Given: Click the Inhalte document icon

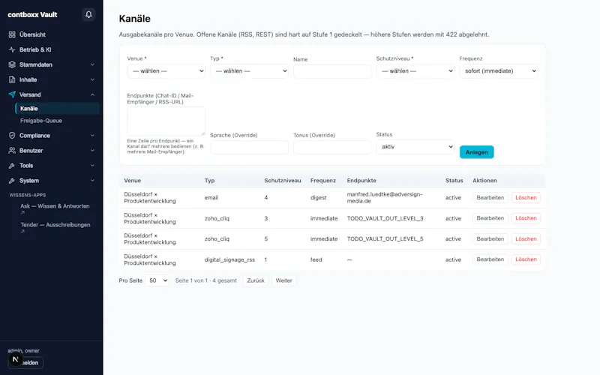Looking at the screenshot, I should pos(12,79).
